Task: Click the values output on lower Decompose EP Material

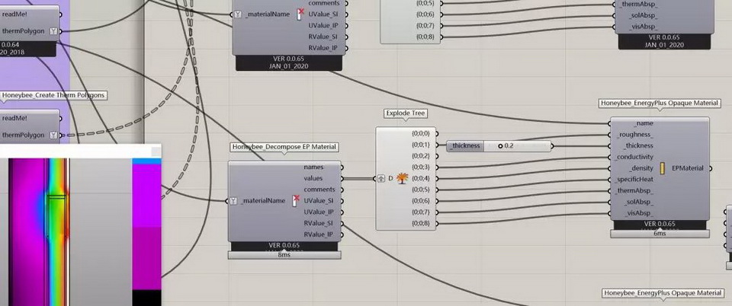Action: (x=313, y=178)
